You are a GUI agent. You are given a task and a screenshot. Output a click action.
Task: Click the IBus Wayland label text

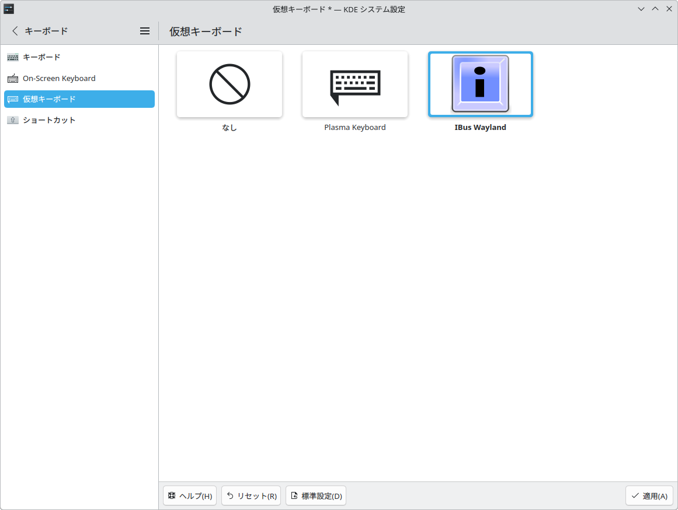[481, 127]
